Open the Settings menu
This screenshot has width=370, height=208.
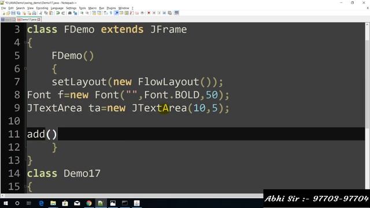[71, 8]
